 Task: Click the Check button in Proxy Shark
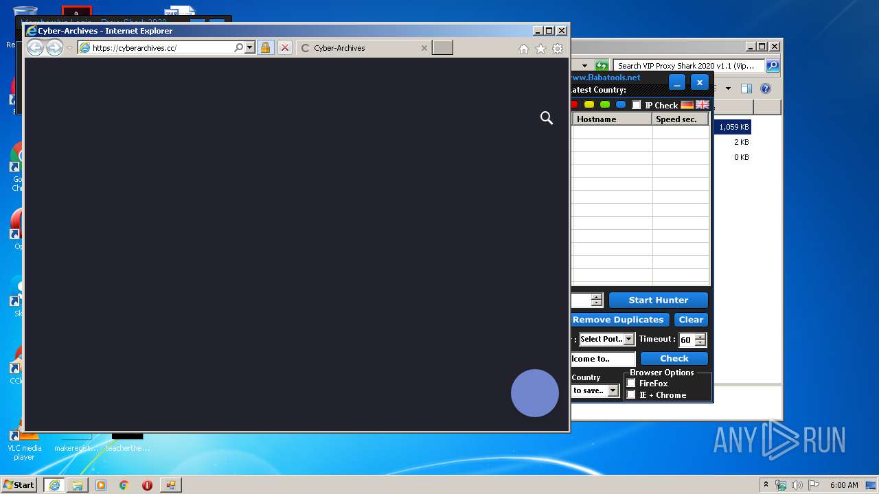(674, 358)
